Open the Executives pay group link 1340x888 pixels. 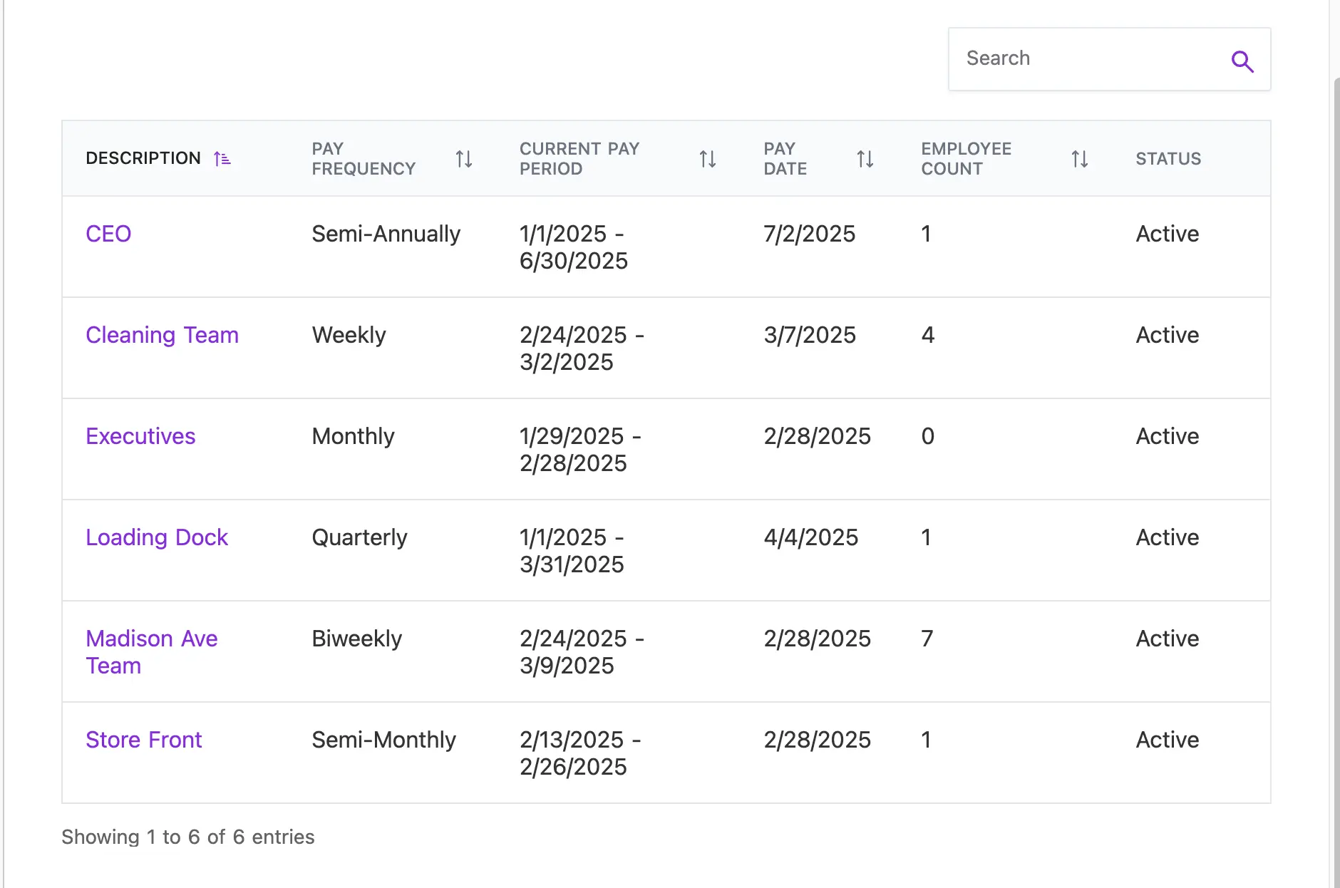point(140,436)
